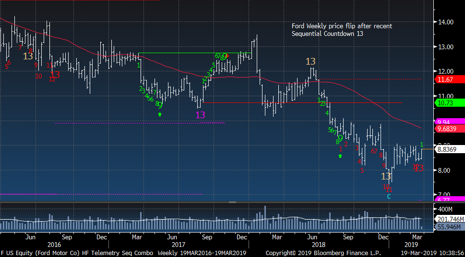Click the cyan C marker below December 2018
The image size is (465, 257).
click(x=389, y=197)
